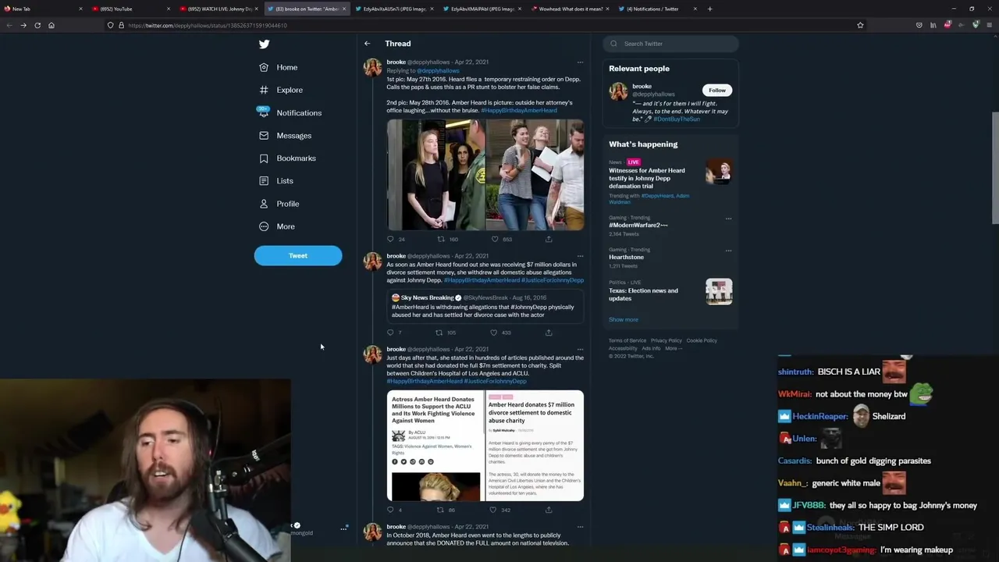Open Profile in Twitter sidebar
999x562 pixels.
point(279,203)
